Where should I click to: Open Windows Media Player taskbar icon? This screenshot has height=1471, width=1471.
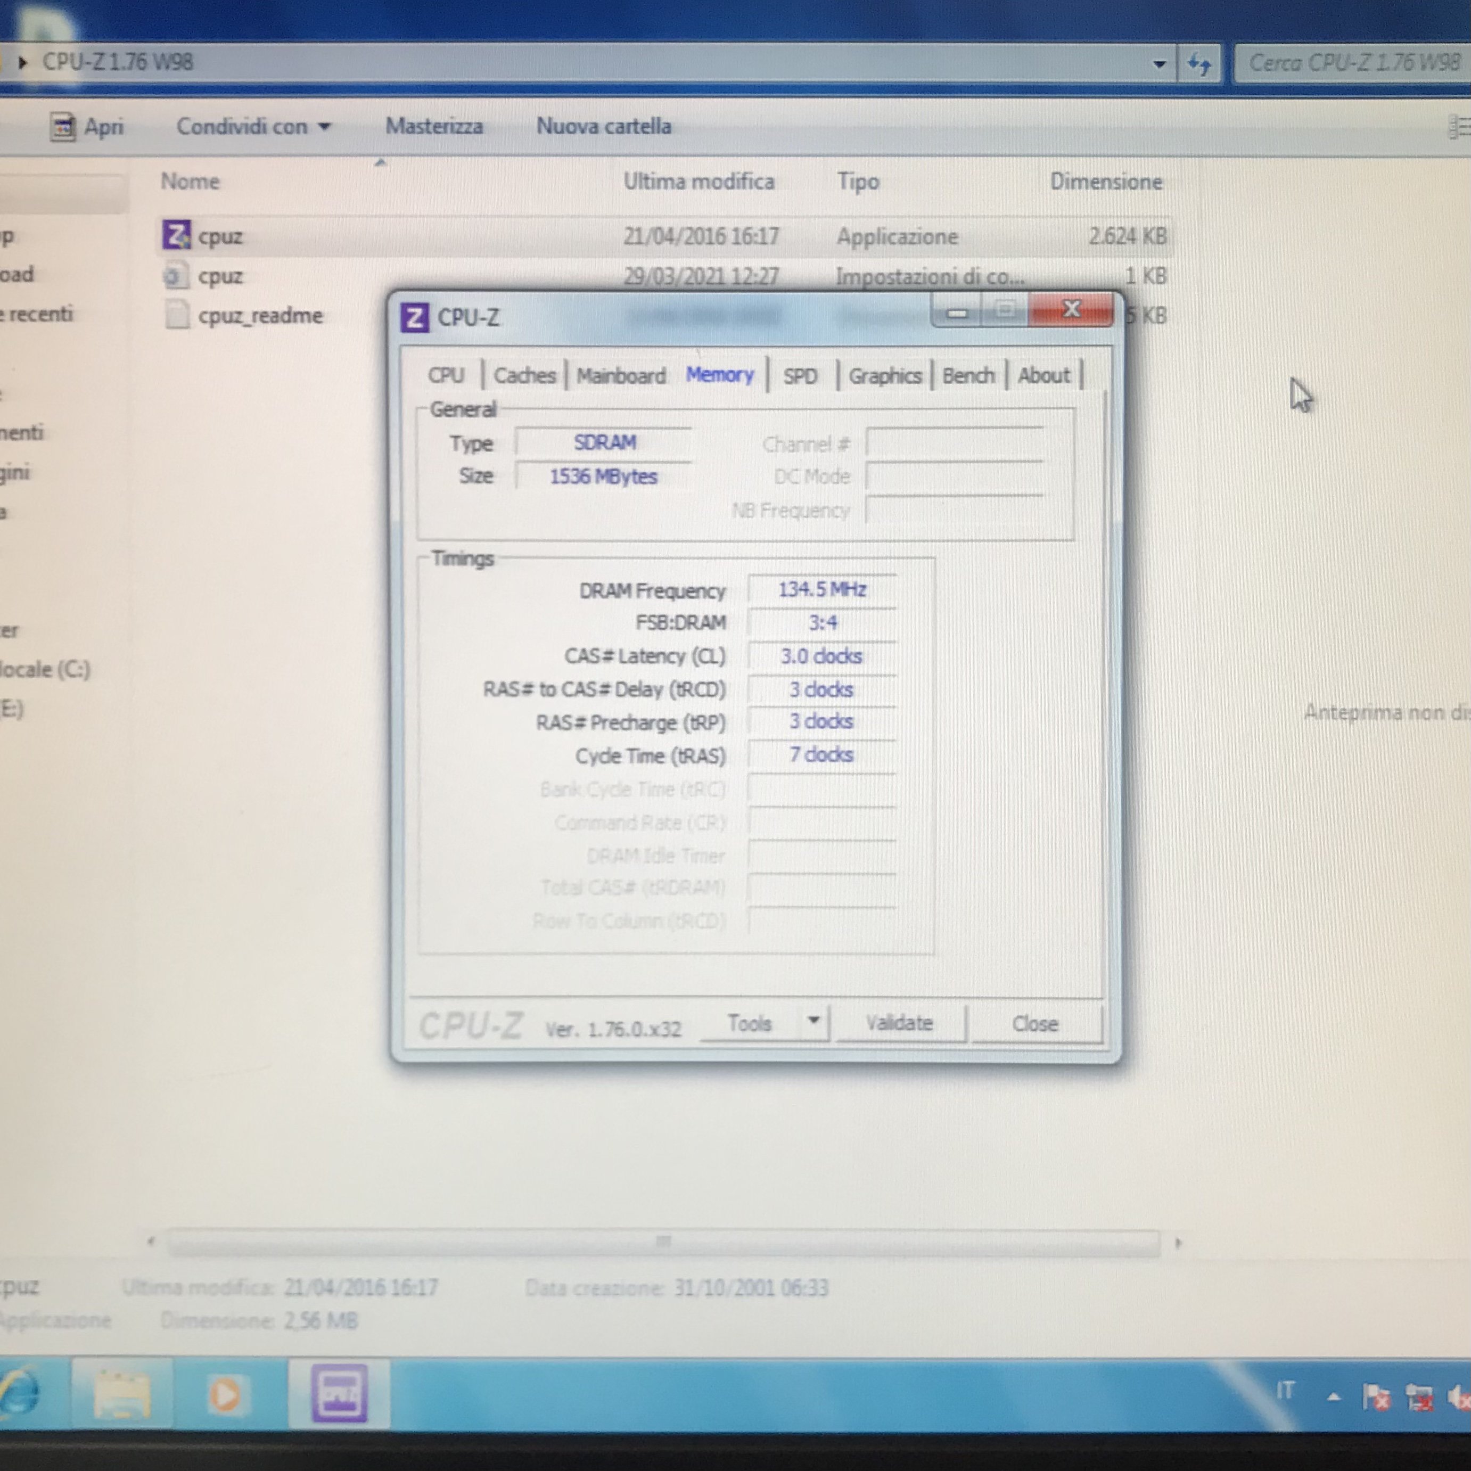[225, 1395]
